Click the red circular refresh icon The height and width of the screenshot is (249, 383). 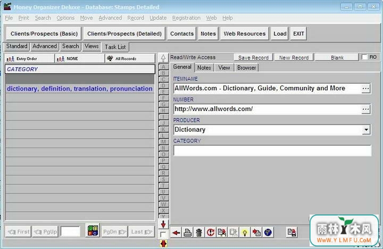coord(210,232)
